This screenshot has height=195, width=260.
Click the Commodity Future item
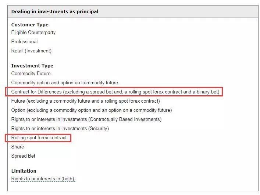(31, 74)
